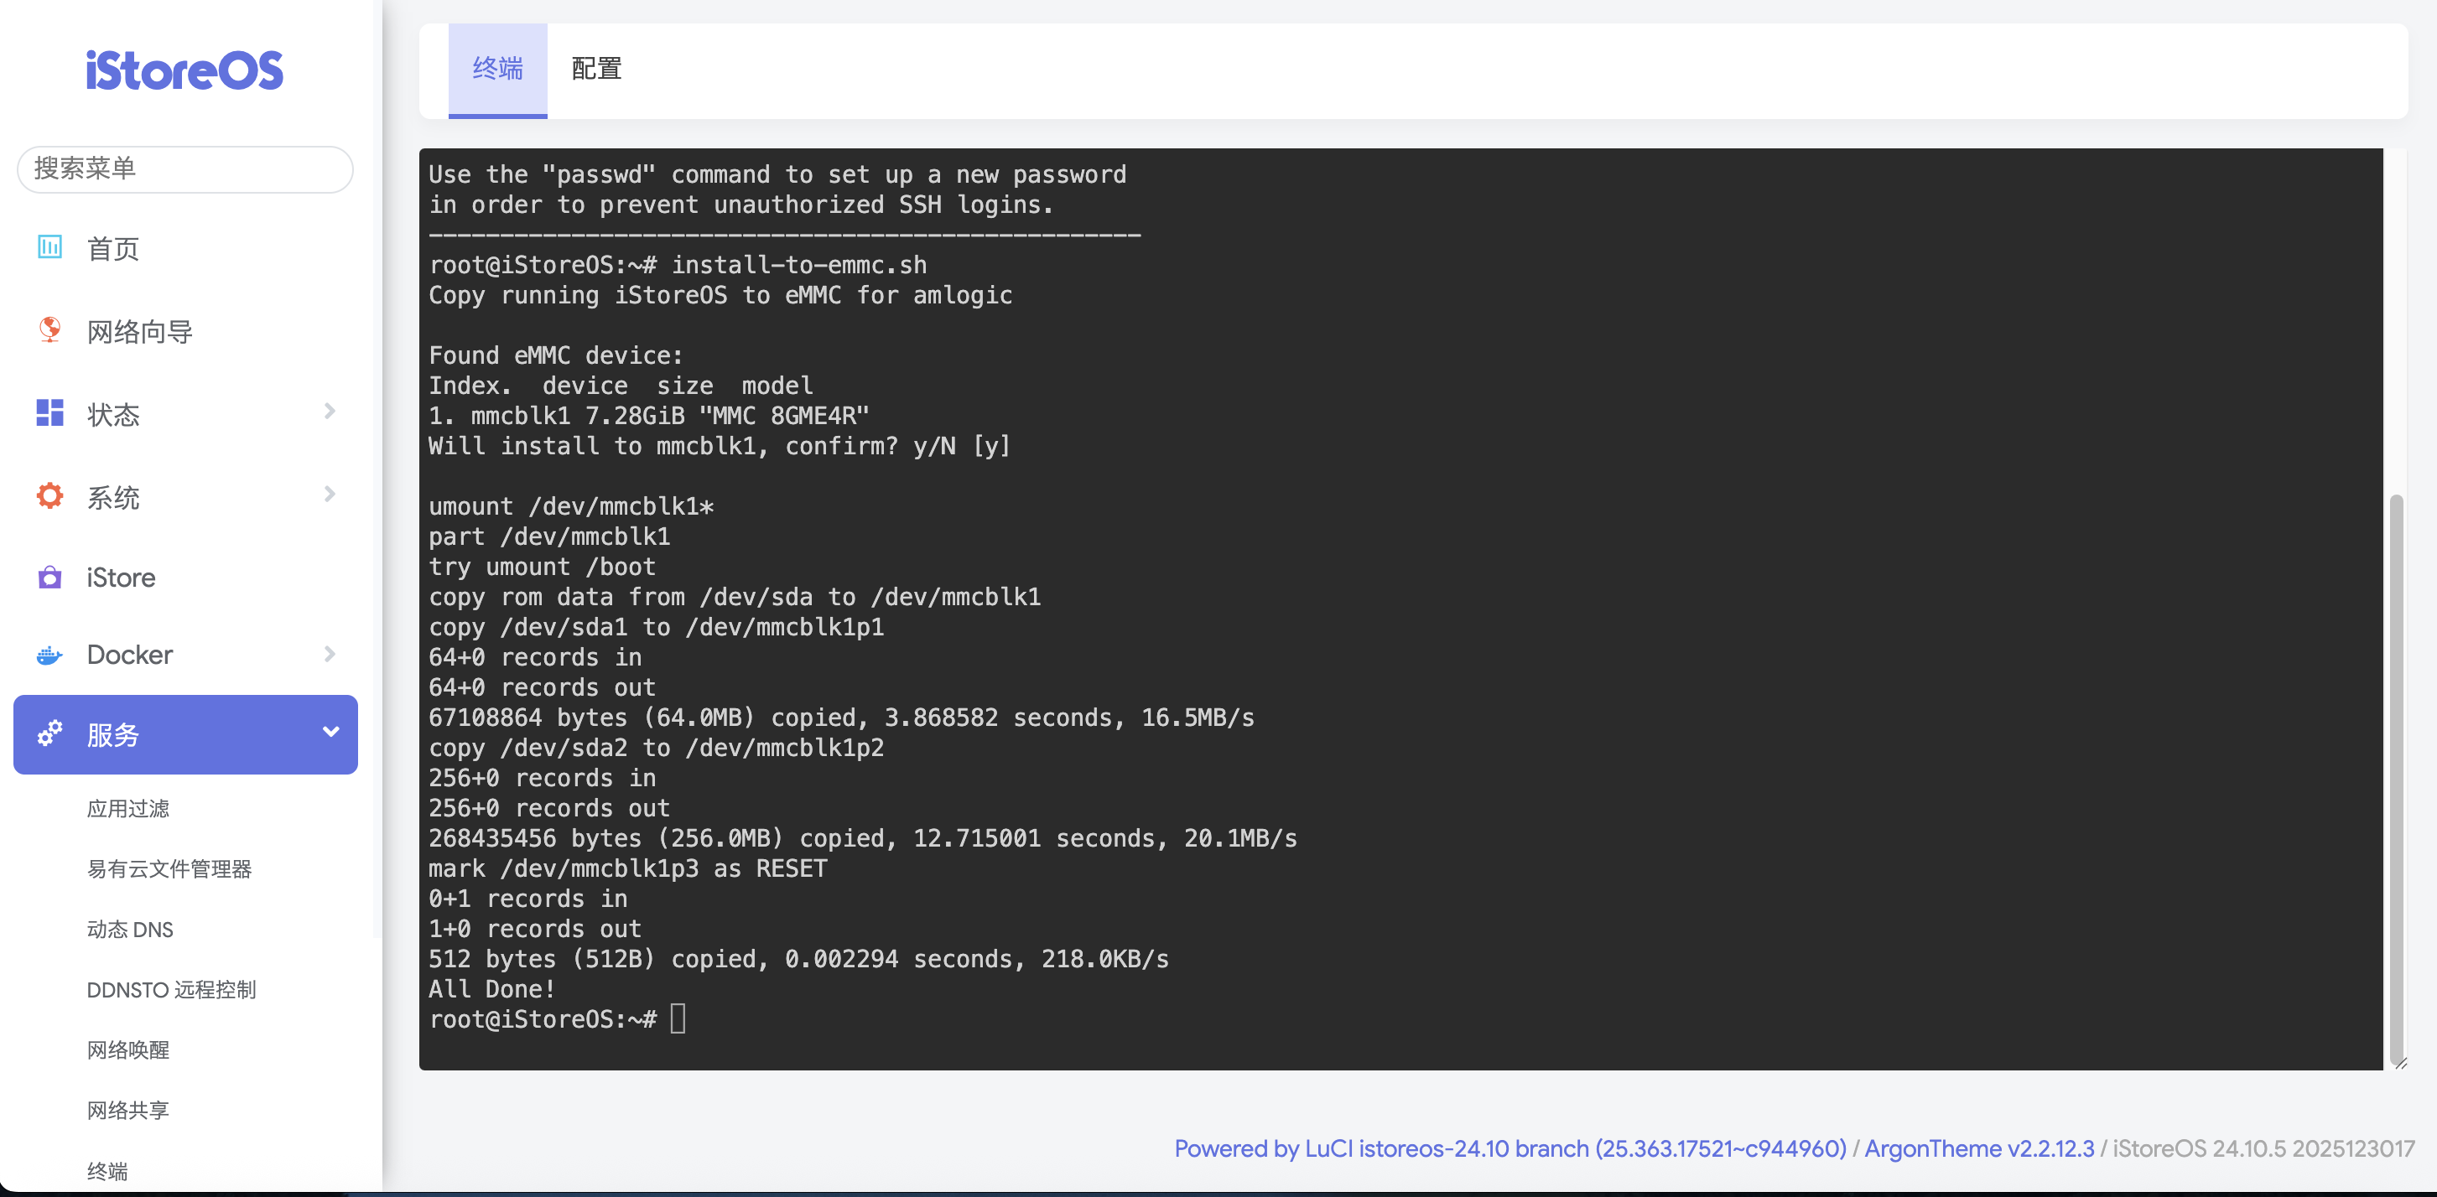Screen dimensions: 2437x1197
Task: Collapse the 服务 menu arrow
Action: pos(330,733)
